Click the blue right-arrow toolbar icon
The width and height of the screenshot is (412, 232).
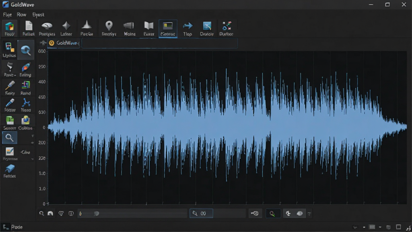tap(187, 26)
